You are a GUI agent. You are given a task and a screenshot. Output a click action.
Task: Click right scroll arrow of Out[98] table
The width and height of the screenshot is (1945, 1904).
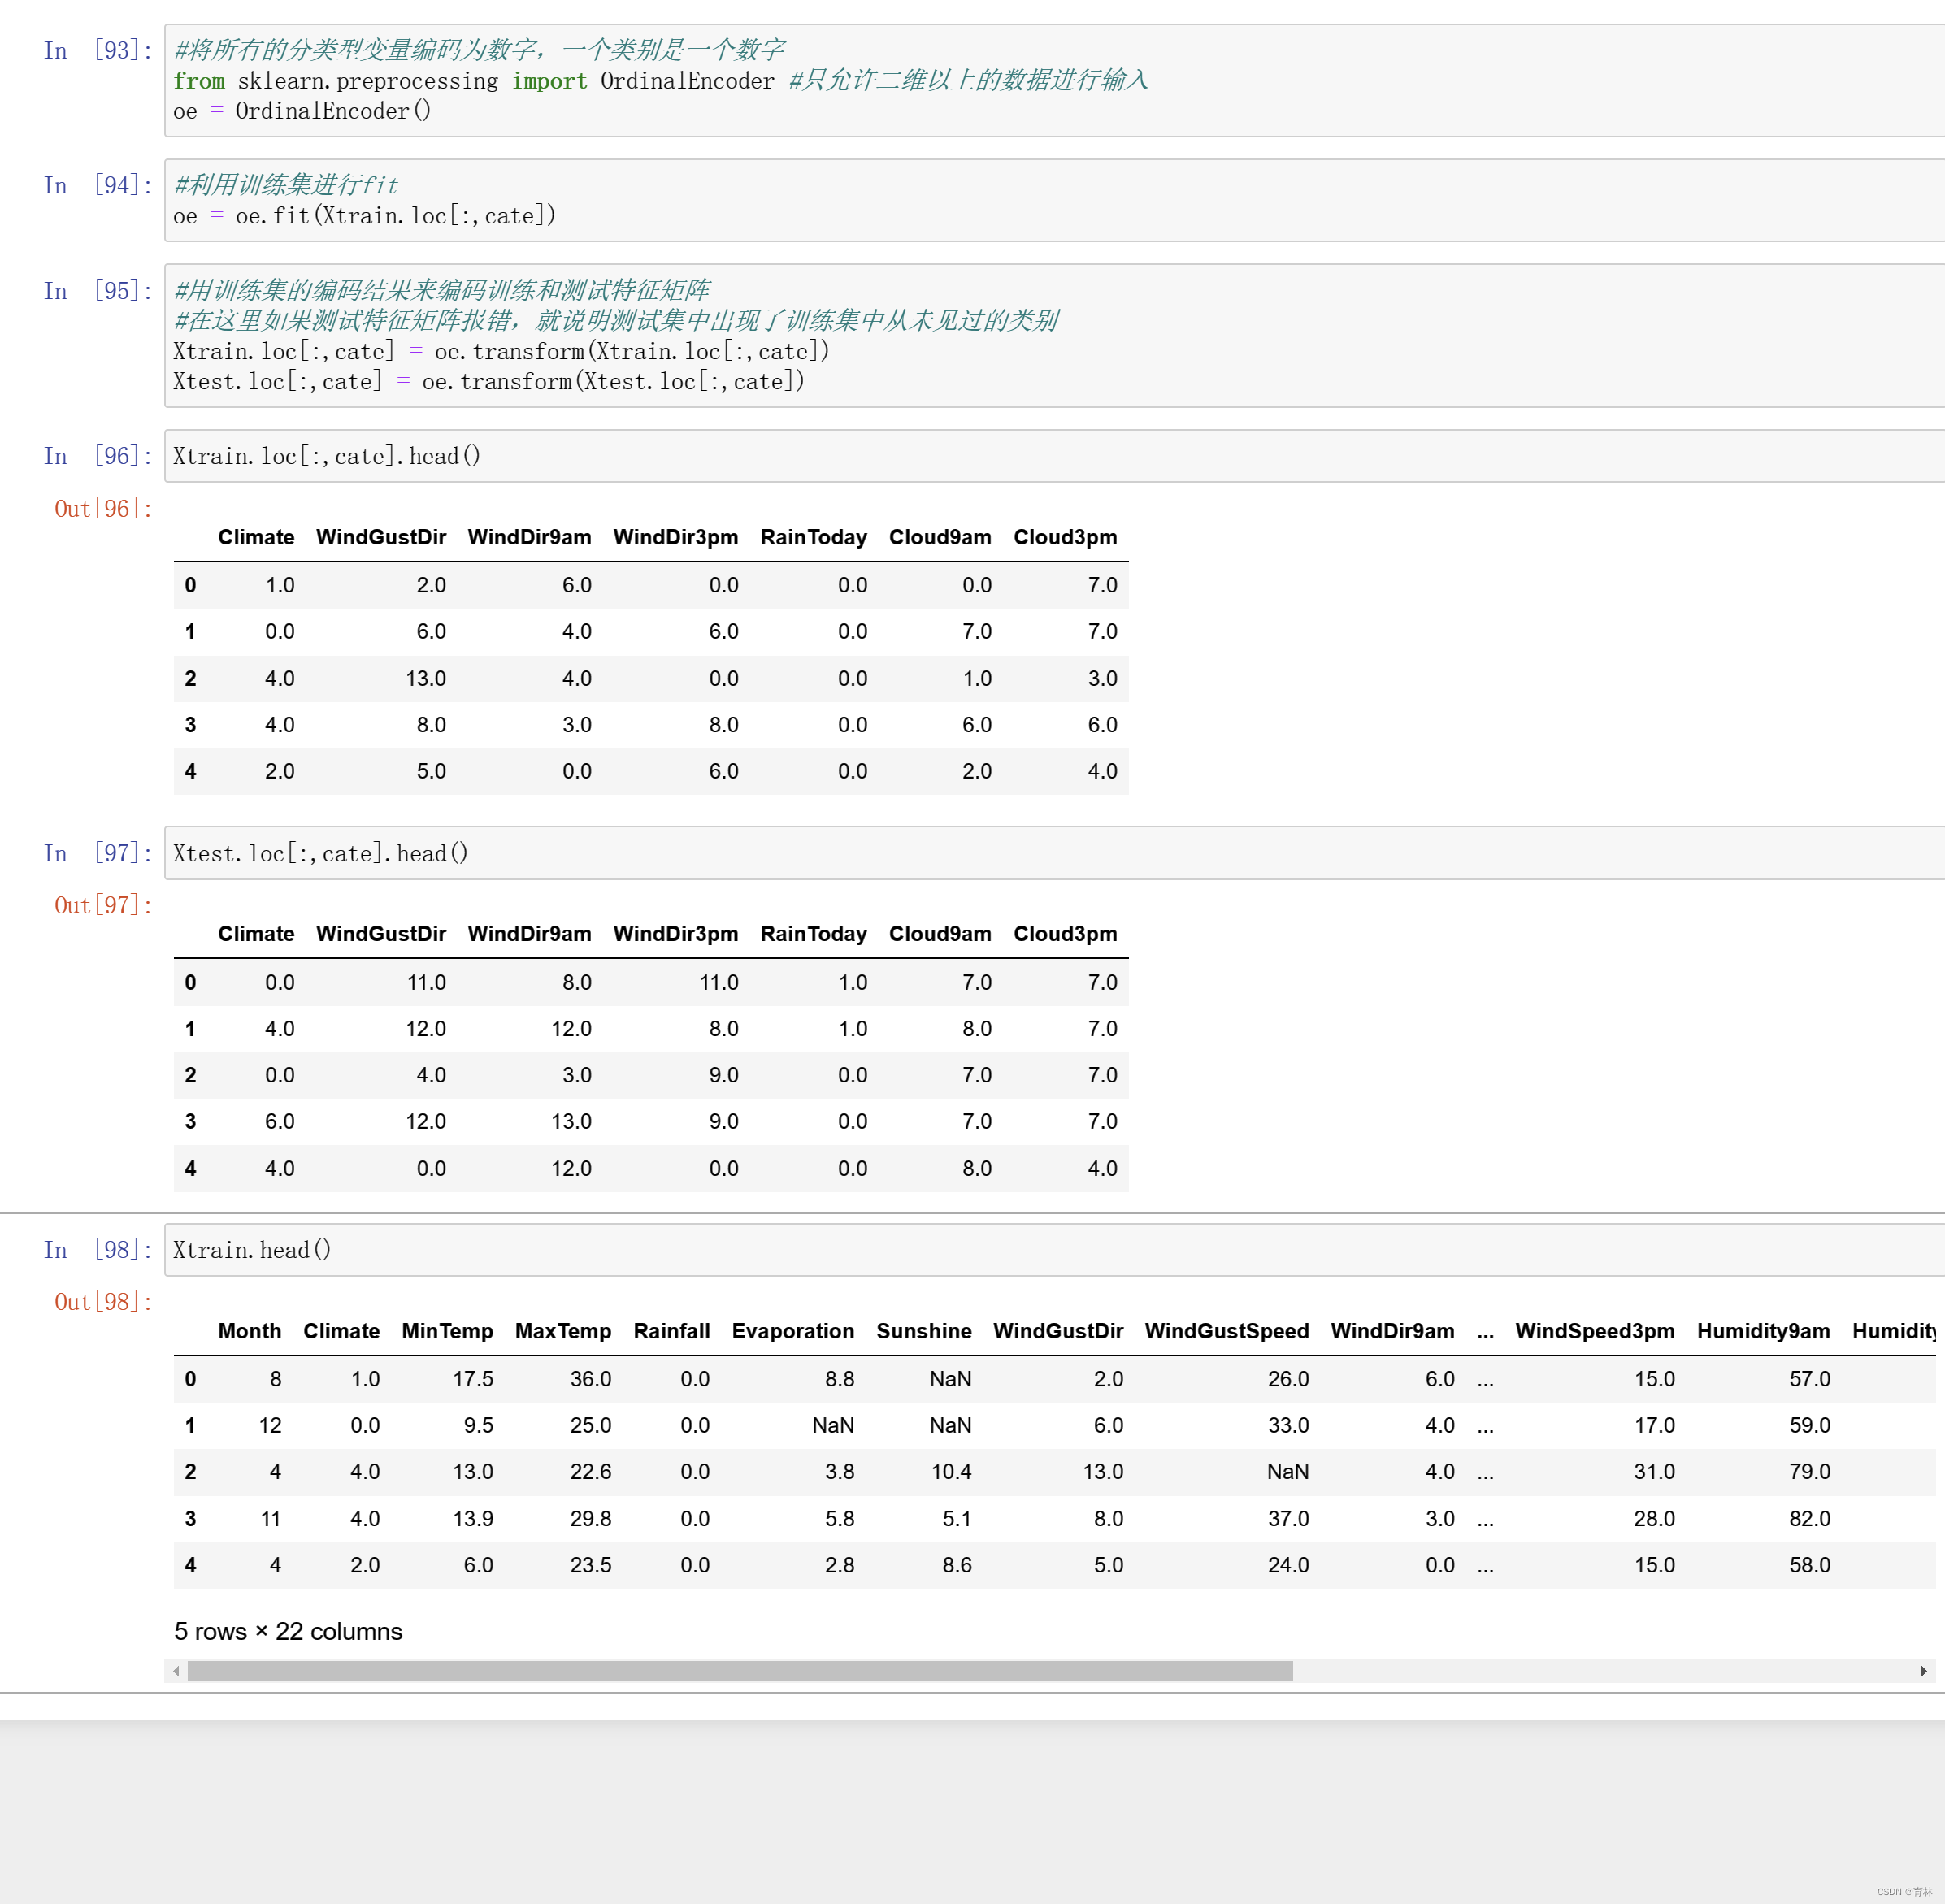pyautogui.click(x=1923, y=1671)
